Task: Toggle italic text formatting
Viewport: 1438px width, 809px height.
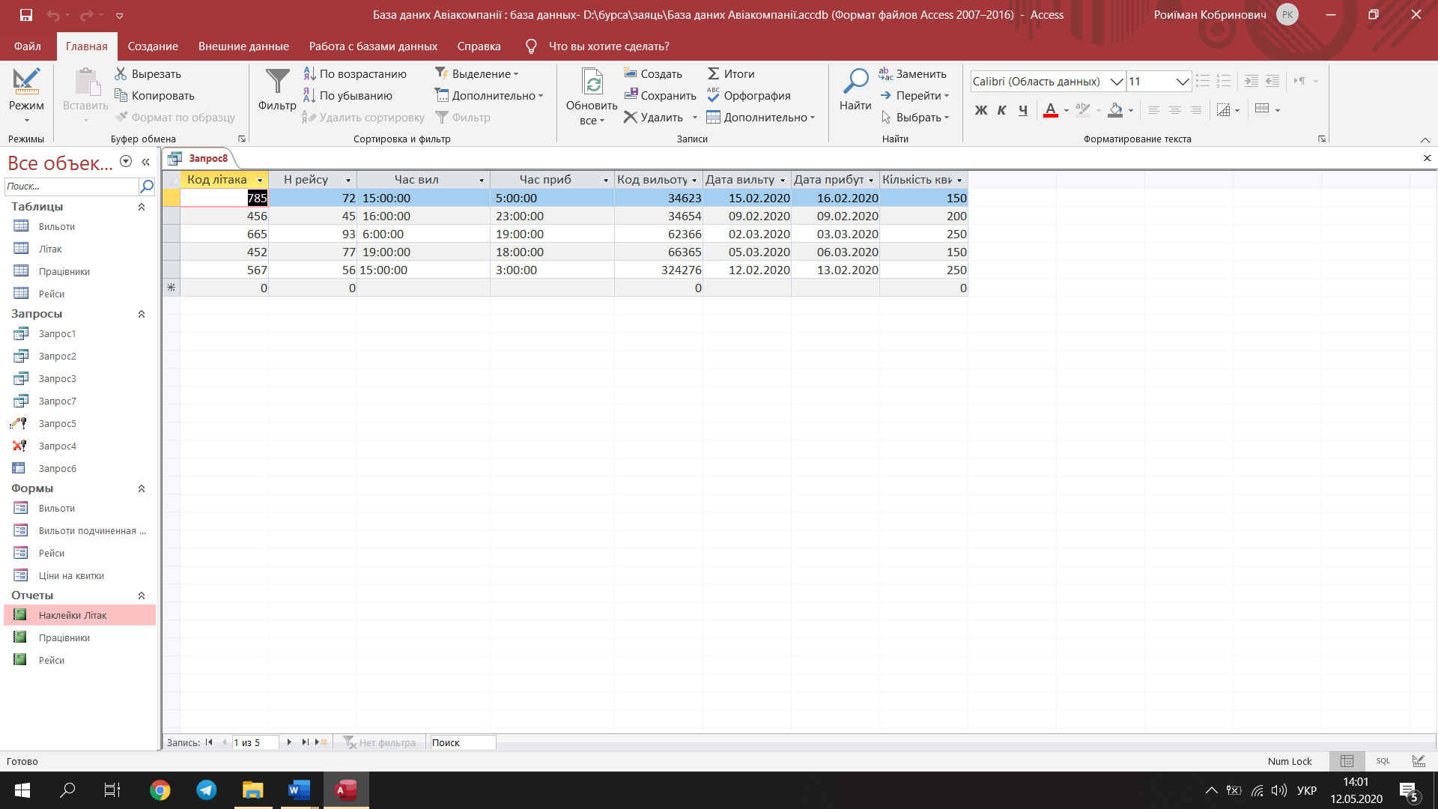Action: [x=1002, y=110]
